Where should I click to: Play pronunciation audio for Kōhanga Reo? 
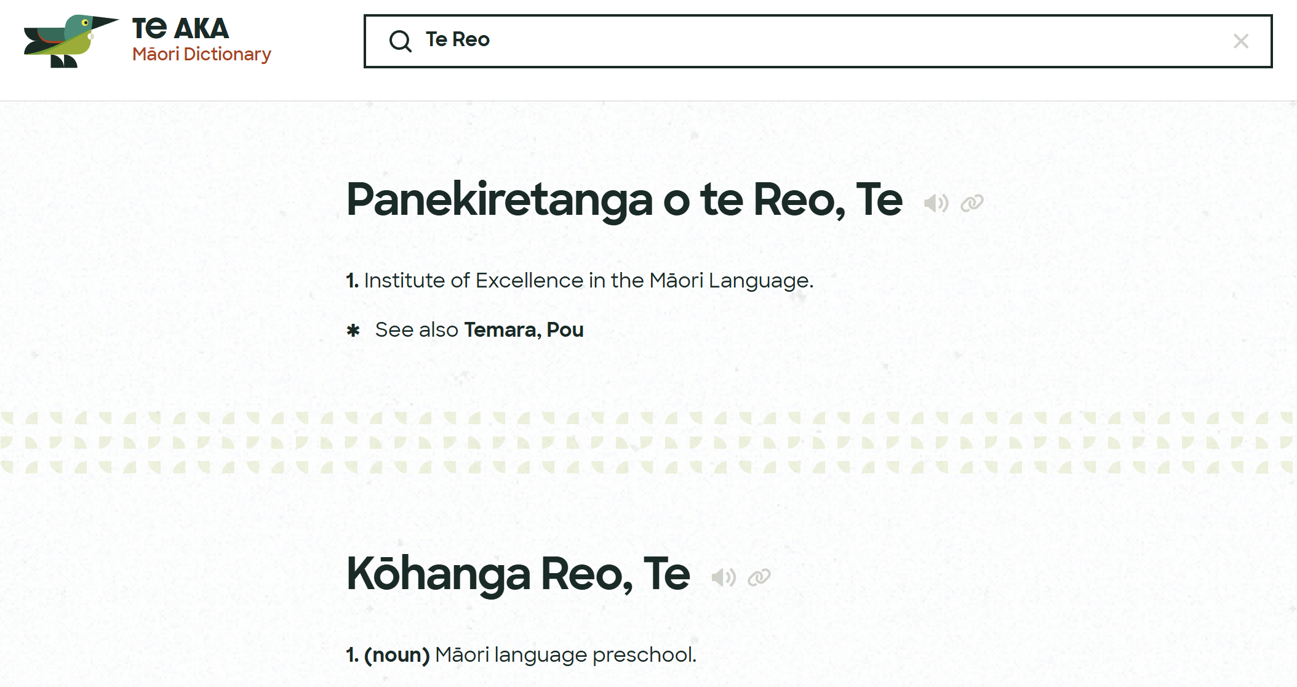[x=725, y=577]
